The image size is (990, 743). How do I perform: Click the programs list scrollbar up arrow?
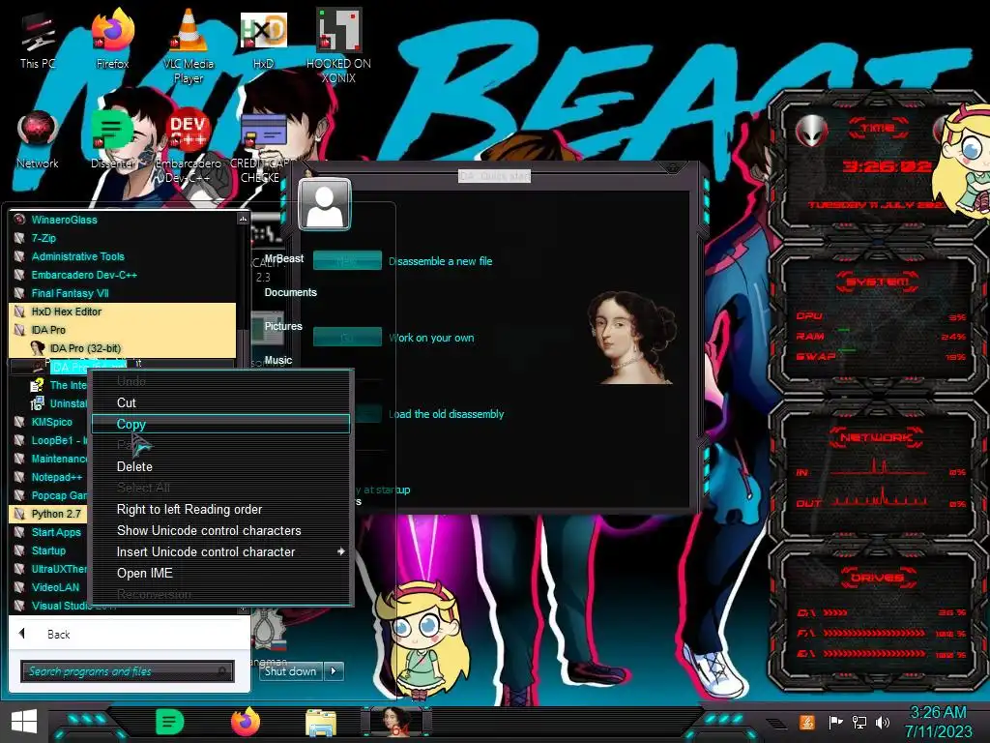tap(243, 219)
